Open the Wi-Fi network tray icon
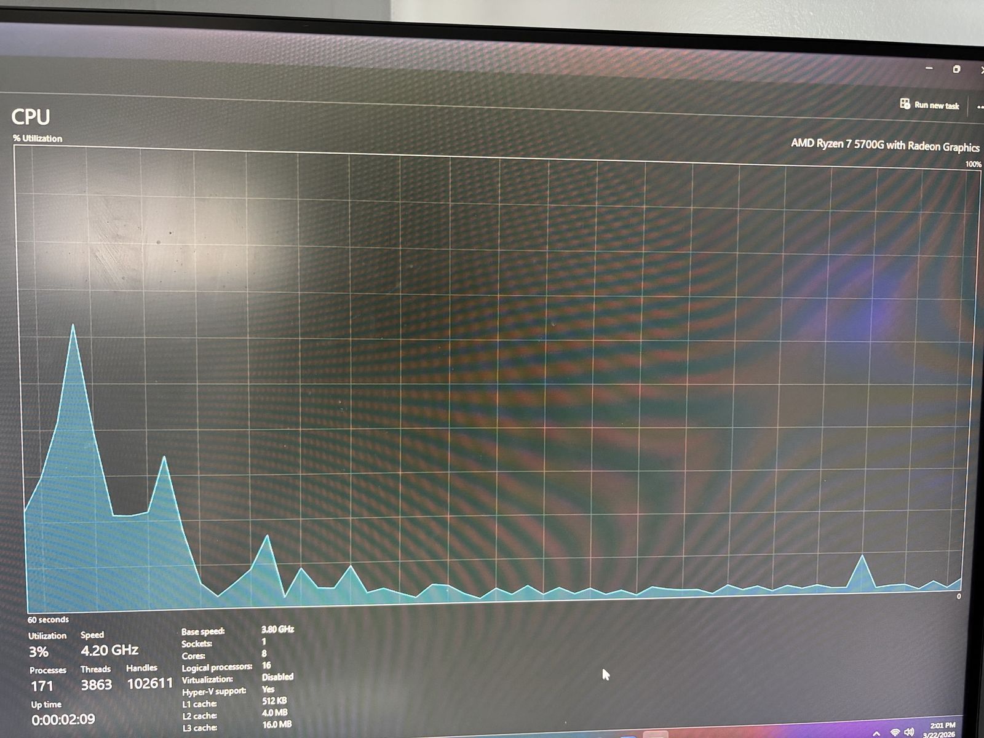 [x=895, y=732]
